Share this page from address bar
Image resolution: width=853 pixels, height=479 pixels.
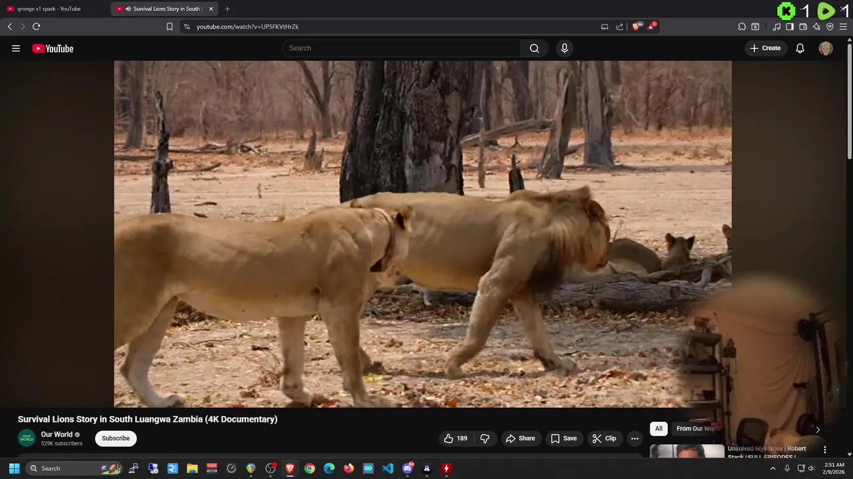[620, 27]
